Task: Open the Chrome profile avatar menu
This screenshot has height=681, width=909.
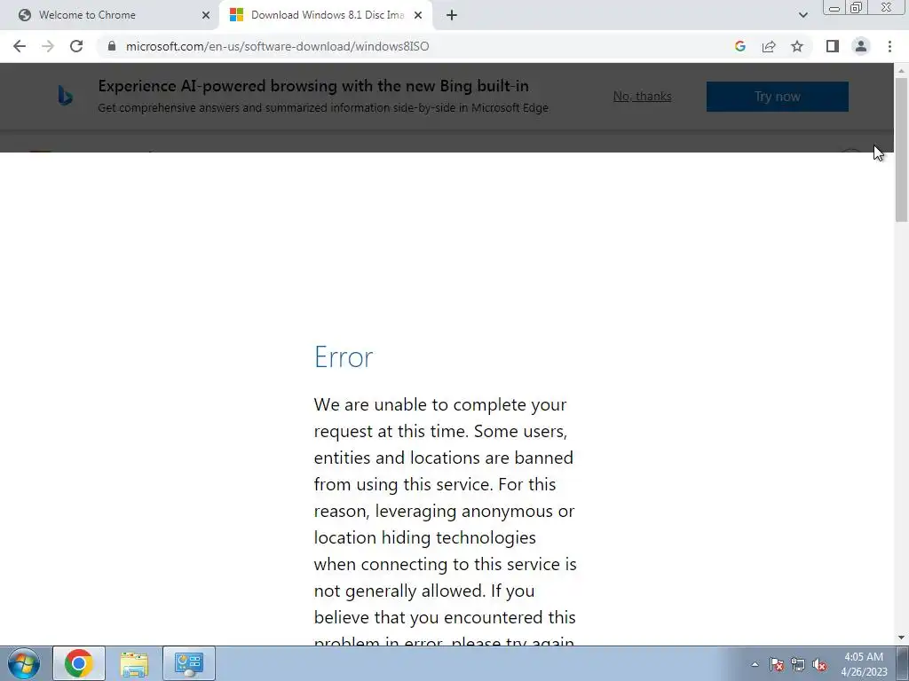Action: tap(861, 46)
